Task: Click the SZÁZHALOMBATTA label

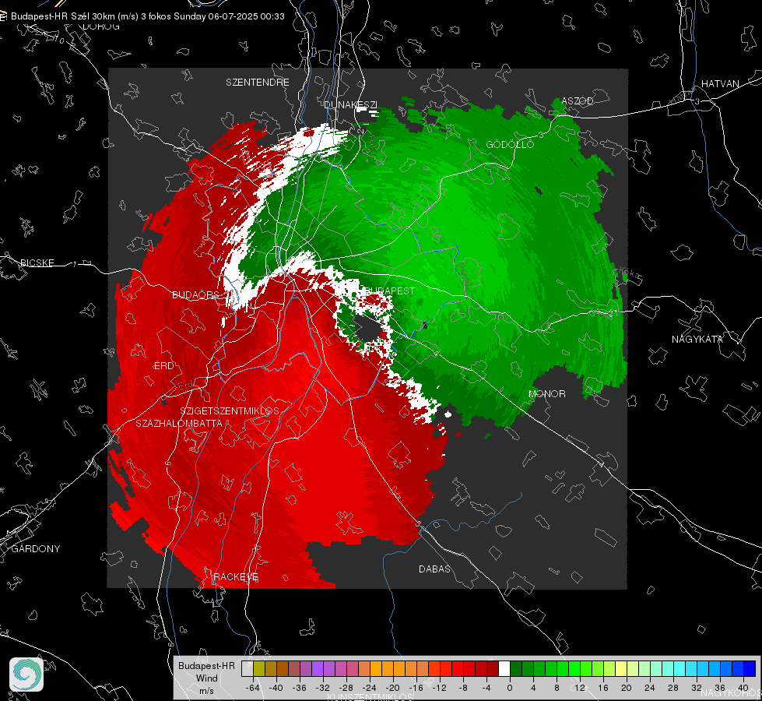Action: coord(179,424)
